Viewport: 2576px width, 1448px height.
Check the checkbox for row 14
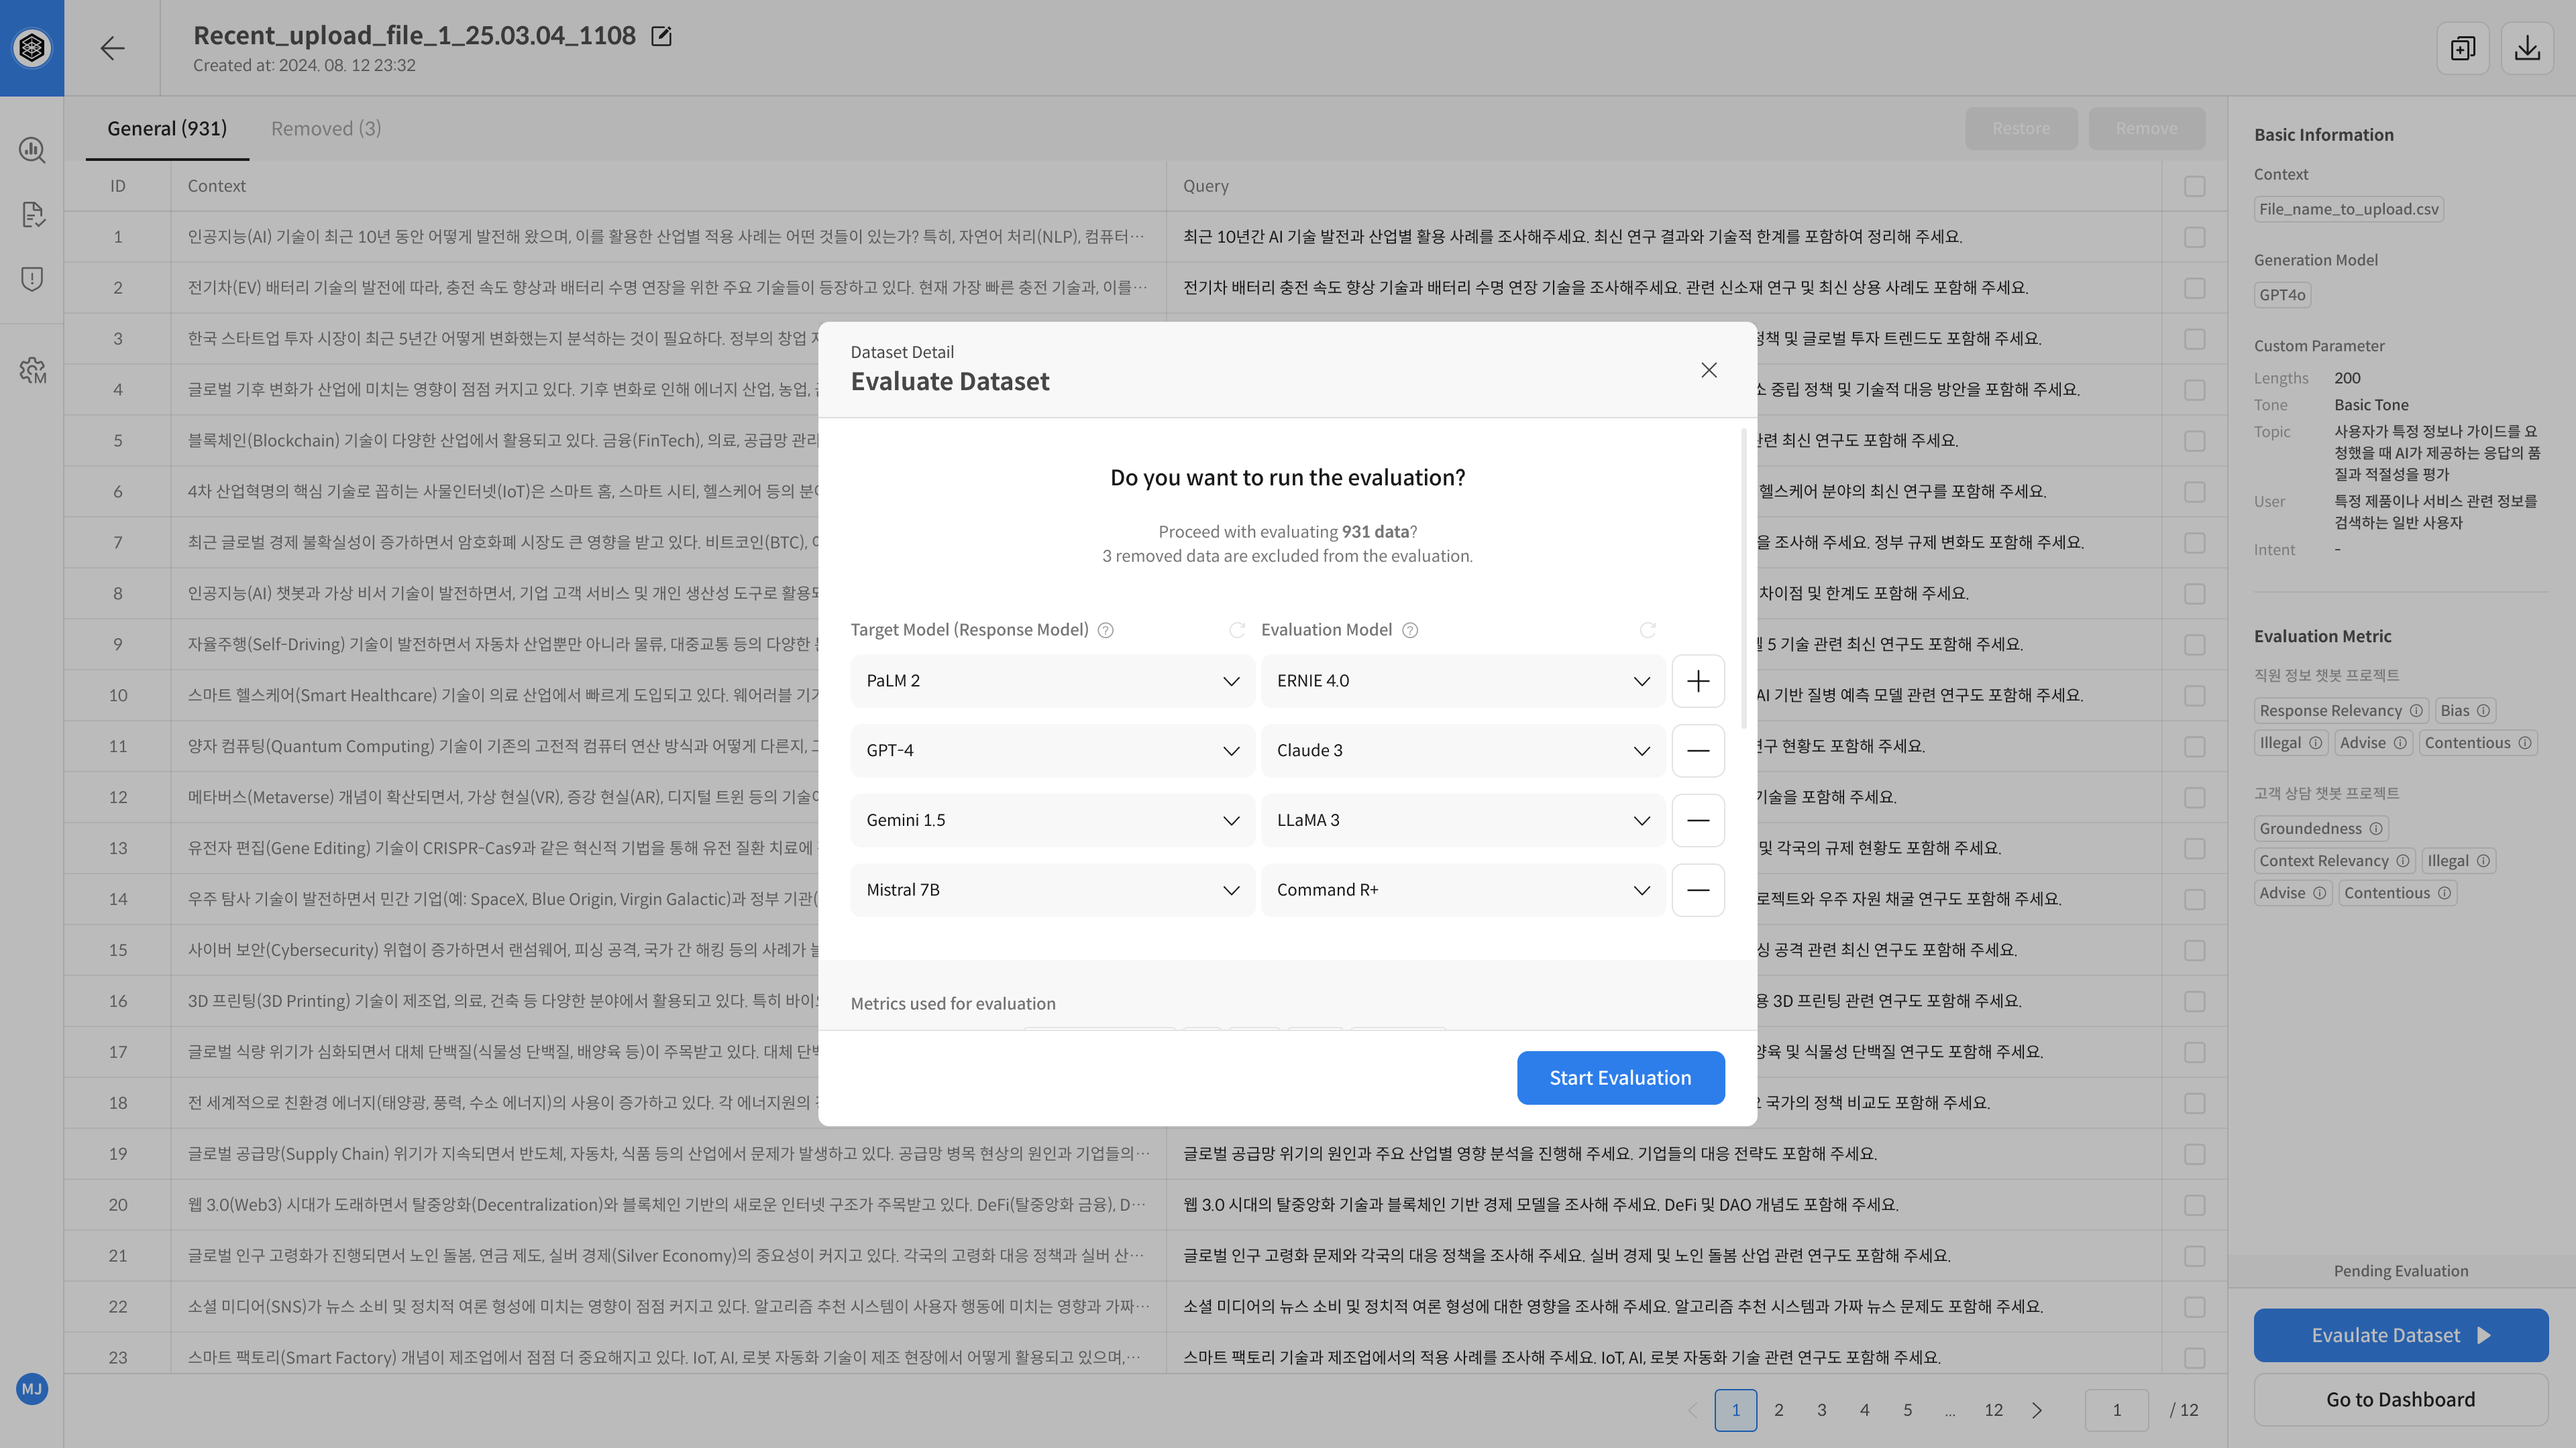click(2195, 900)
